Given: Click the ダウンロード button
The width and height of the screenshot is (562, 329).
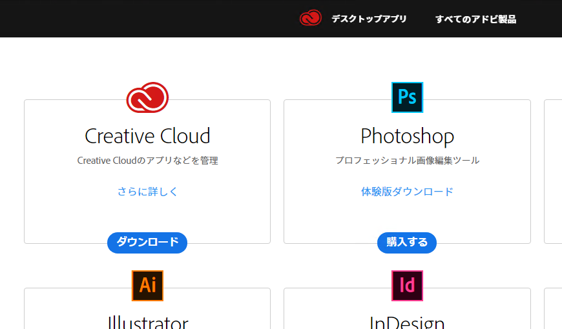Looking at the screenshot, I should coord(147,243).
